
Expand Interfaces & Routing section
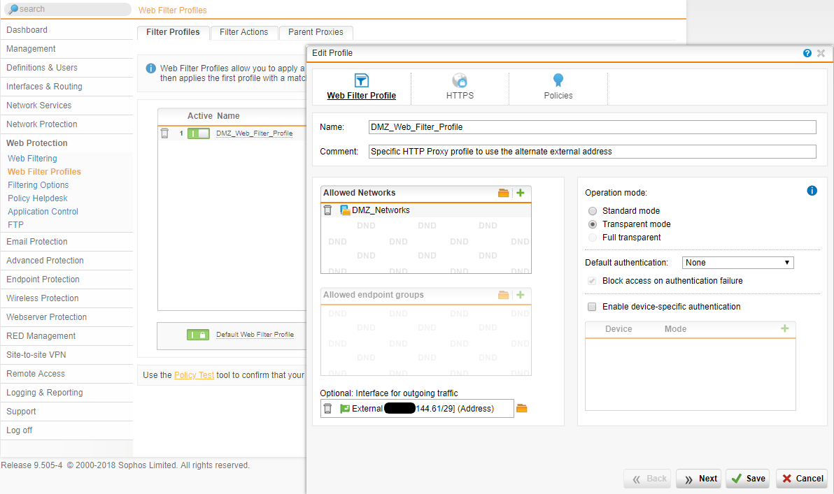click(x=66, y=87)
